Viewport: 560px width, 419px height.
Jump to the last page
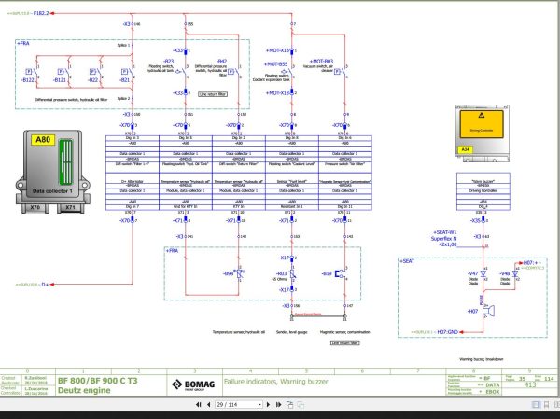(278, 405)
